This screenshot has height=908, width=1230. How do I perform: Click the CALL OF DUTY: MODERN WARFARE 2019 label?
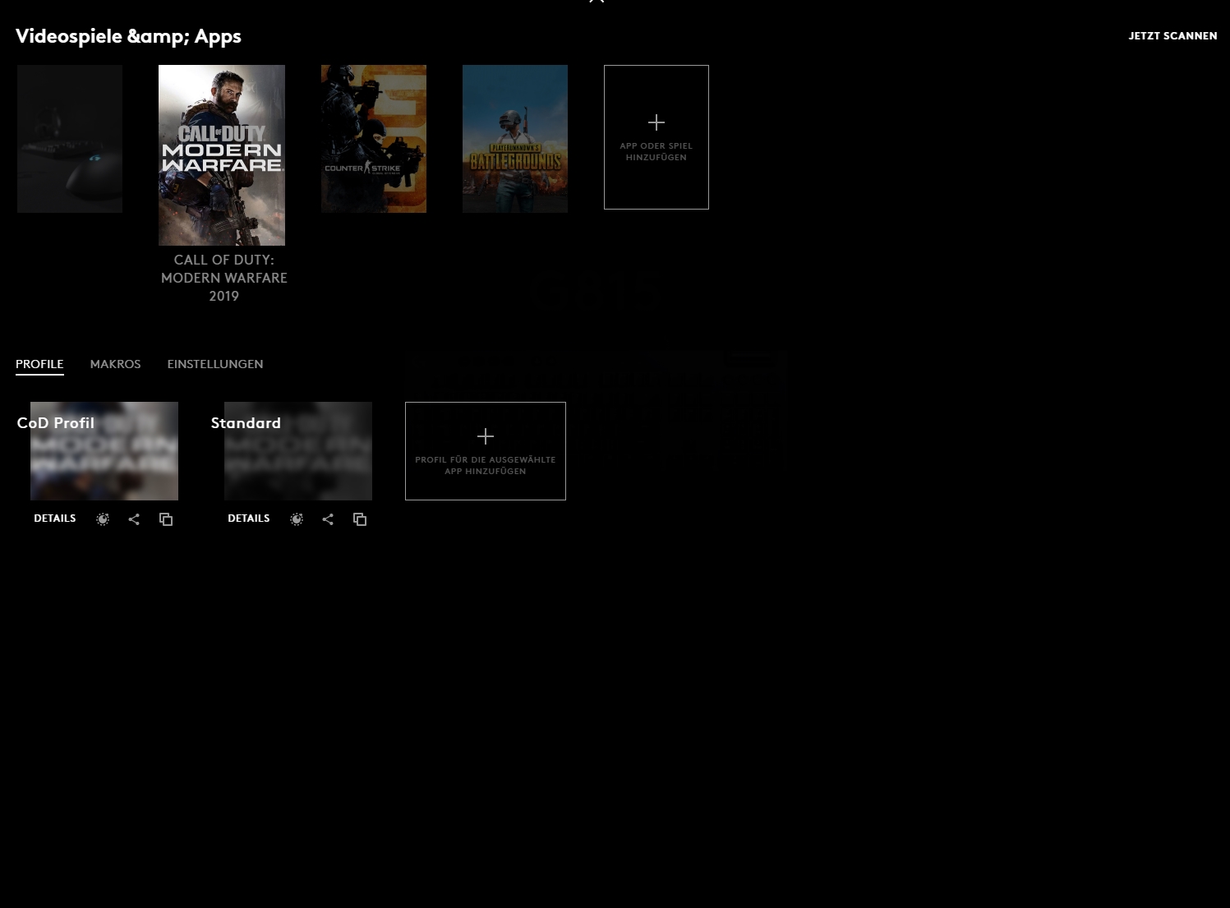click(x=224, y=278)
